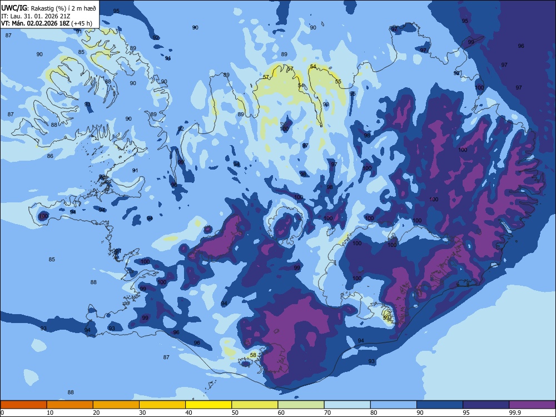The width and height of the screenshot is (556, 417).
Task: Pick the 95–99.9 dark navy legend swatch
Action: (x=486, y=405)
